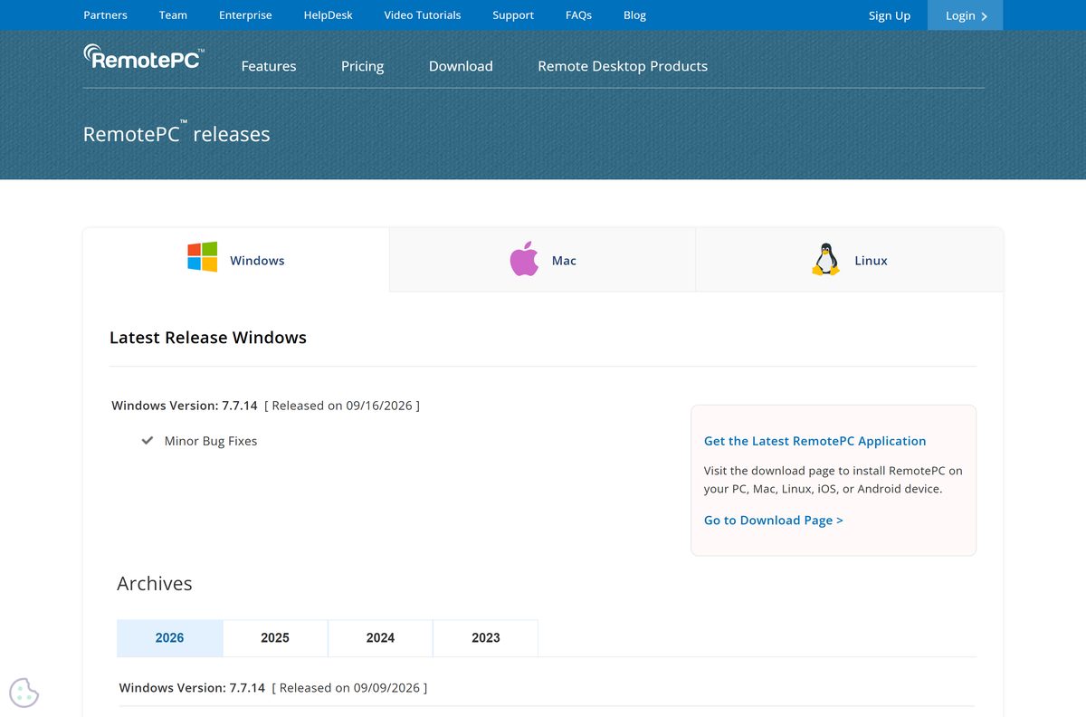Viewport: 1086px width, 717px height.
Task: Switch to the Windows releases tab
Action: pos(236,260)
